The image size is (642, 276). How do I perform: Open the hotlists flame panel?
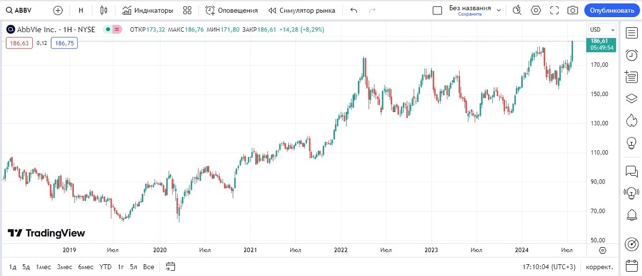coord(631,120)
